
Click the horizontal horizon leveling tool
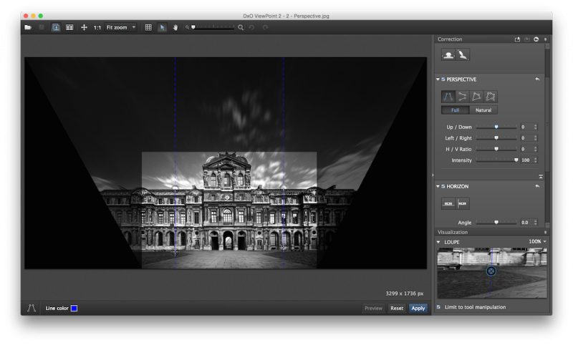coord(448,204)
